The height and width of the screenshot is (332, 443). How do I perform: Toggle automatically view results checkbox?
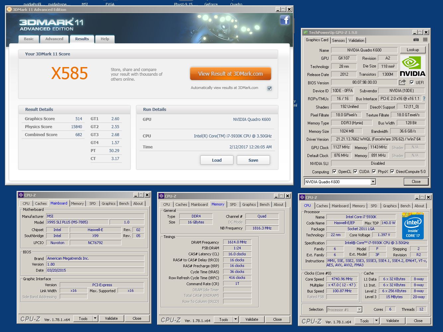point(269,88)
